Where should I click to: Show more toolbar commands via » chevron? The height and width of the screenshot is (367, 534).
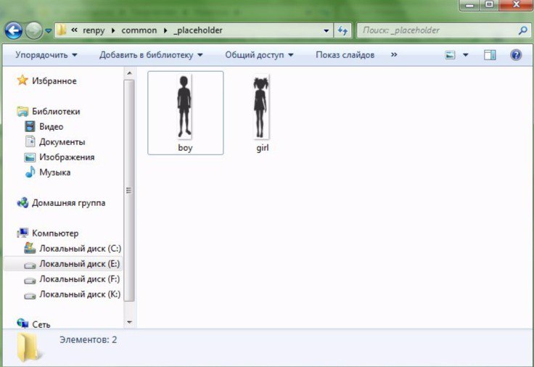[x=394, y=54]
